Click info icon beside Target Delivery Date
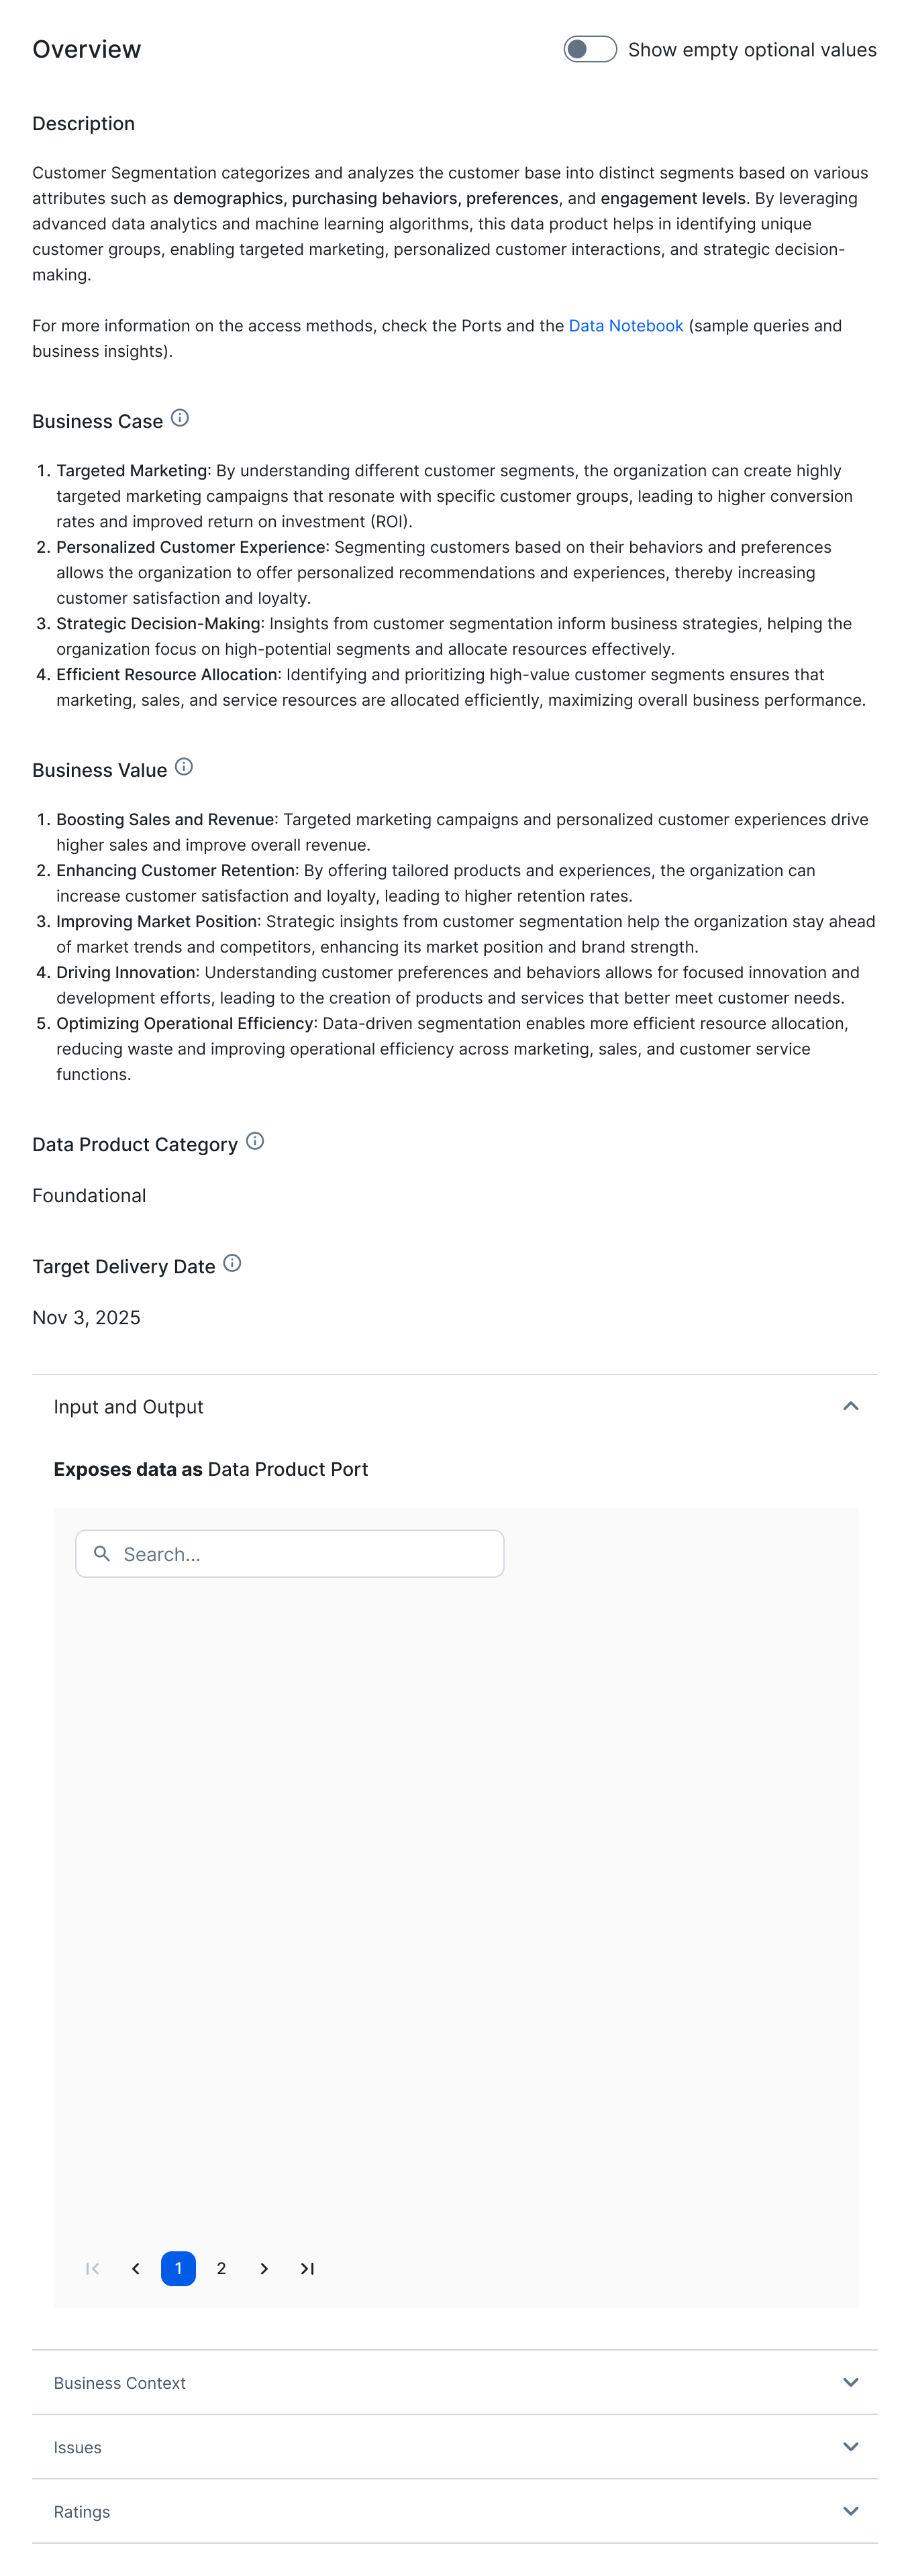This screenshot has width=910, height=2576. (232, 1263)
